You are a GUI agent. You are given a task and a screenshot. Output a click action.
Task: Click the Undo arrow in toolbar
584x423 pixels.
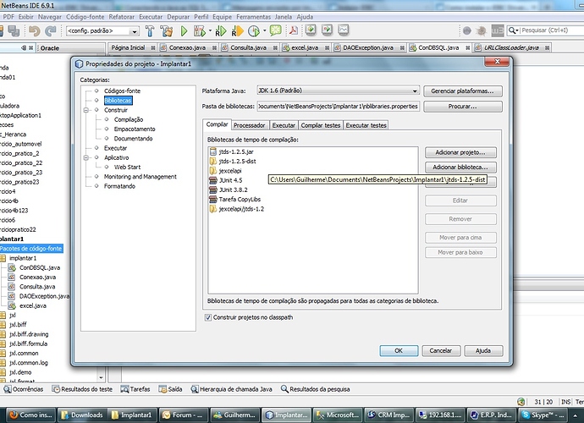click(x=35, y=31)
